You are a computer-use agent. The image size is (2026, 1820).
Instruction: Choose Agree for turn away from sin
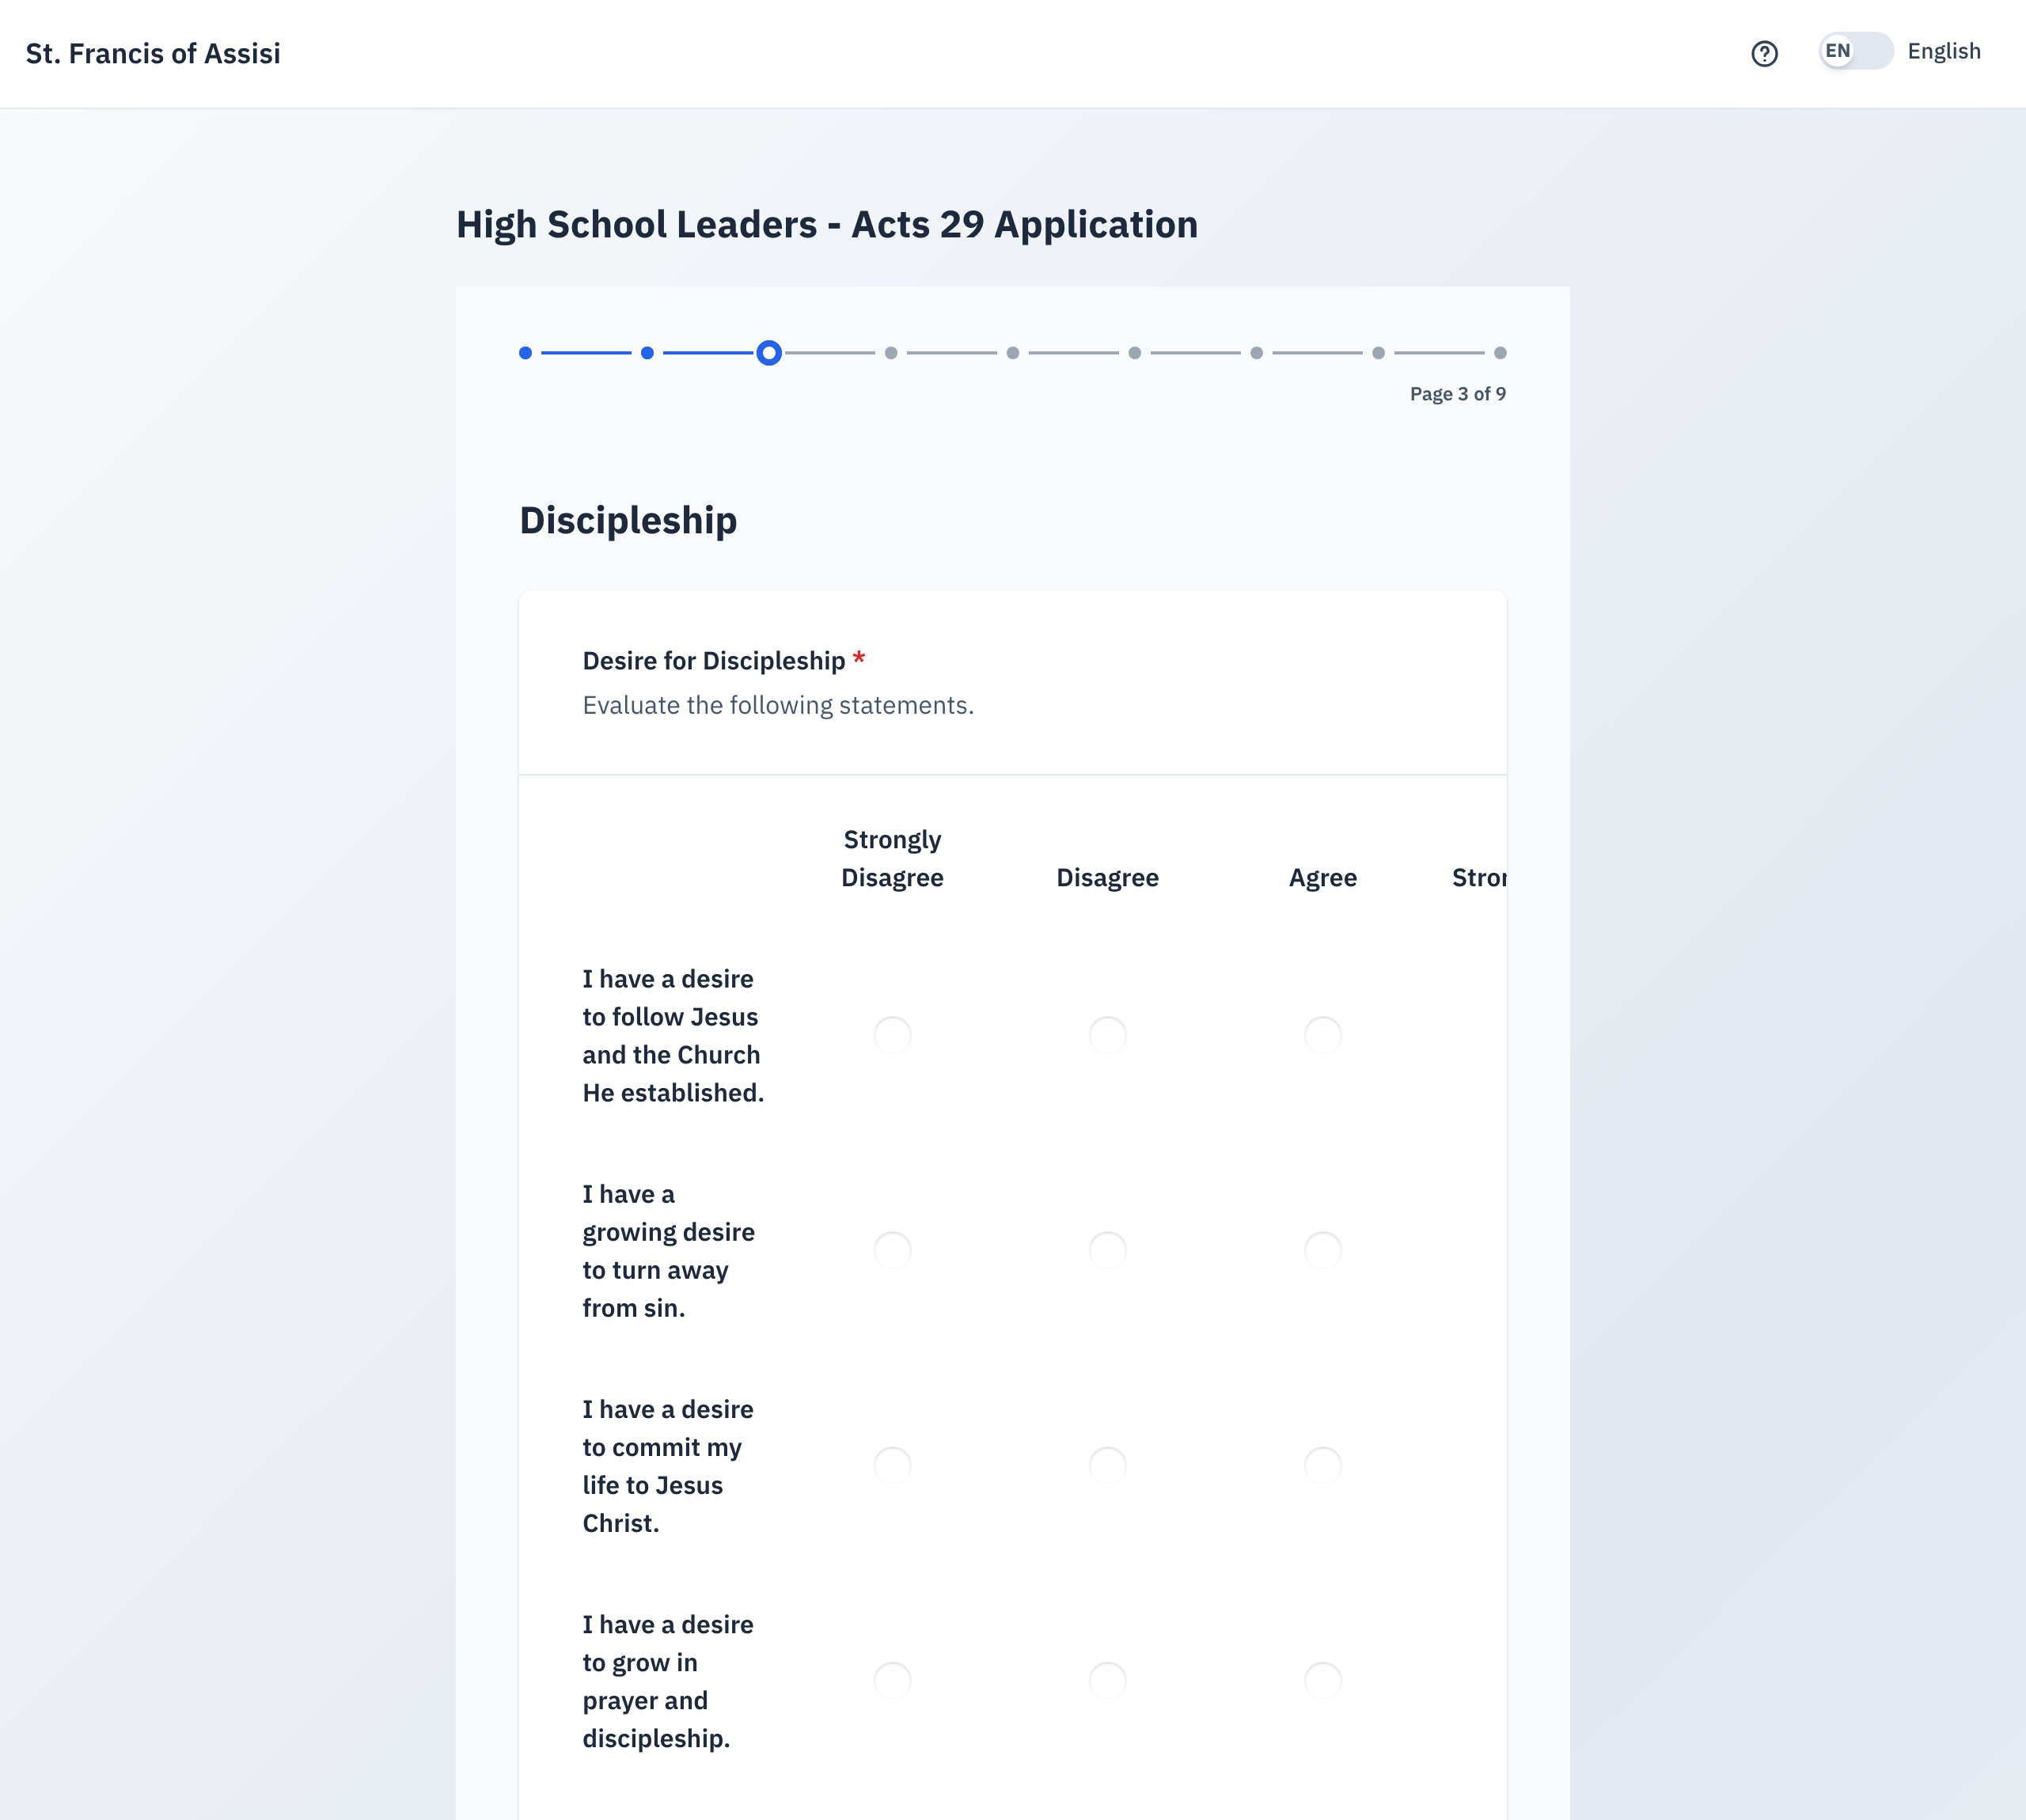click(1323, 1250)
